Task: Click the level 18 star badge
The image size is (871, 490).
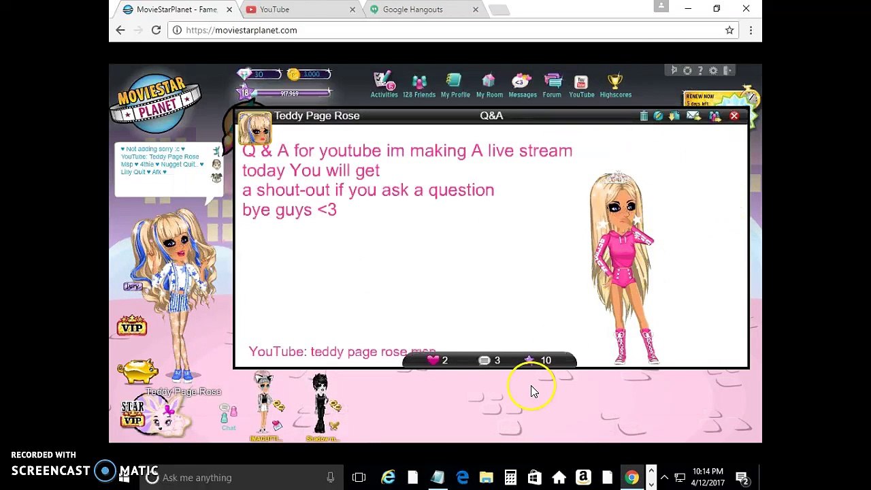Action: pos(244,93)
